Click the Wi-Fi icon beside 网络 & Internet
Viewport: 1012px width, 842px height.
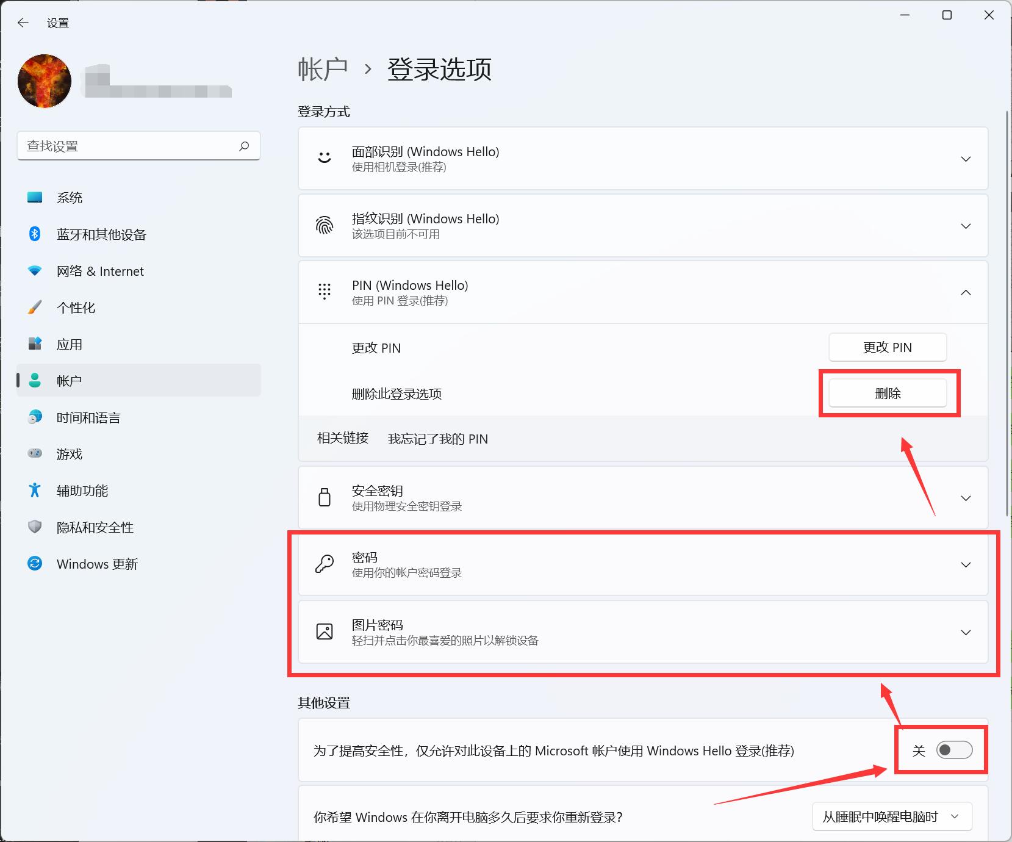click(x=35, y=270)
